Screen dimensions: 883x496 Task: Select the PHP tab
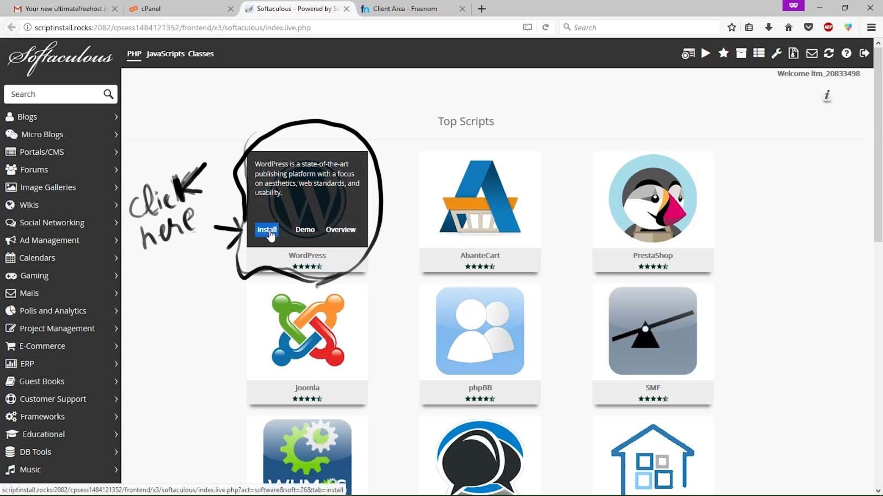point(134,53)
